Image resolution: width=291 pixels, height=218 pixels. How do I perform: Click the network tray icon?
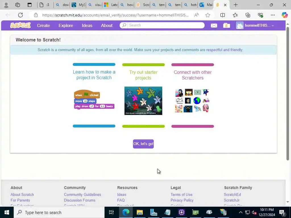(x=247, y=212)
